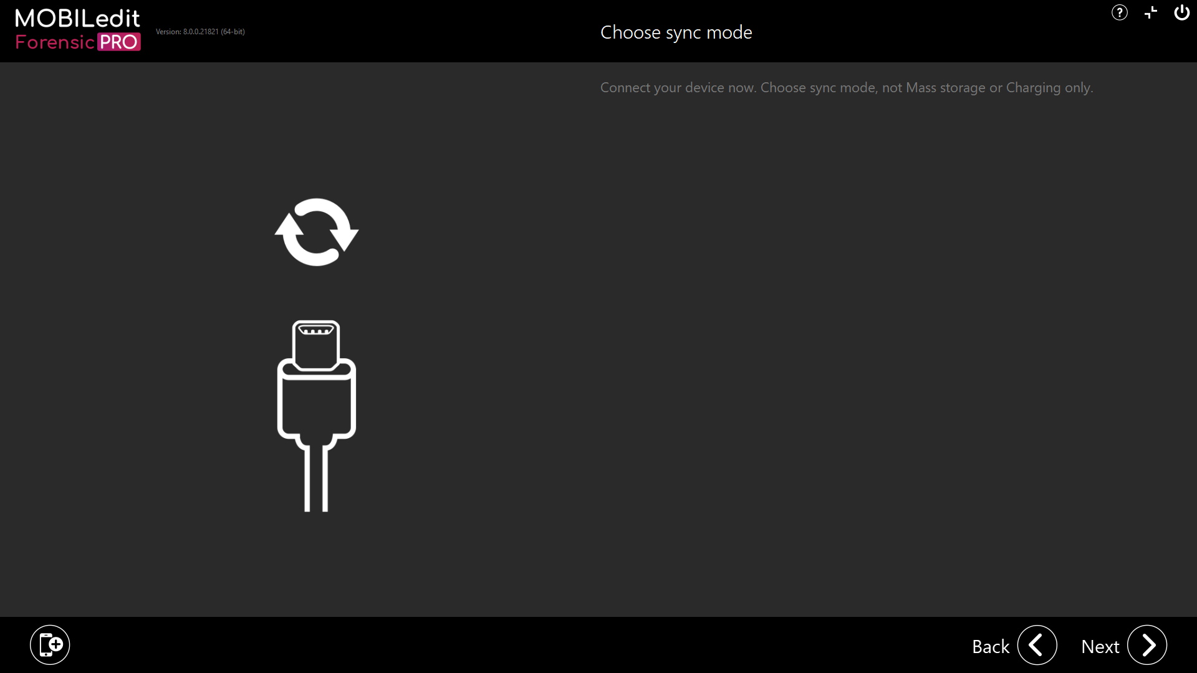Click the USB cable connector illustration

pos(316,411)
